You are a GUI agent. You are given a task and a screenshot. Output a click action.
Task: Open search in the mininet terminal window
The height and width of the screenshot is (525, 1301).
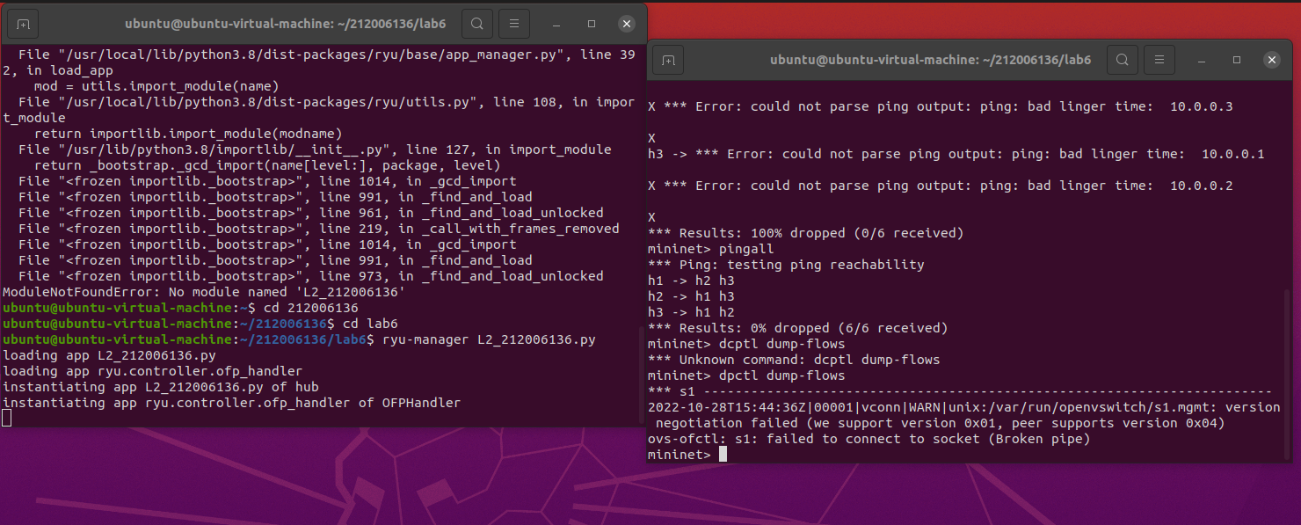pos(1122,60)
